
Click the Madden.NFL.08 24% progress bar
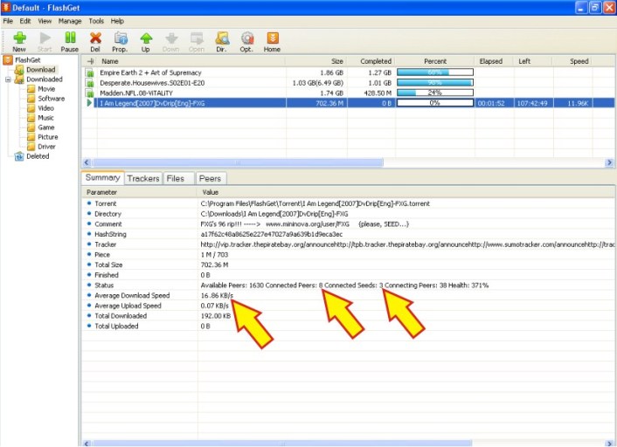pyautogui.click(x=435, y=93)
